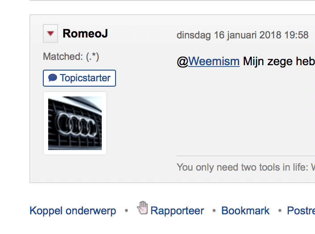Click the raised hand report icon
Screen dimensions: 315x234
tap(142, 208)
